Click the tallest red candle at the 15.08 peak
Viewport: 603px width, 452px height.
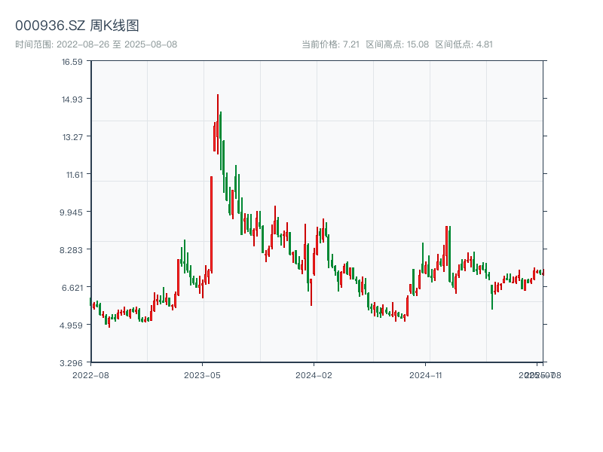[218, 124]
